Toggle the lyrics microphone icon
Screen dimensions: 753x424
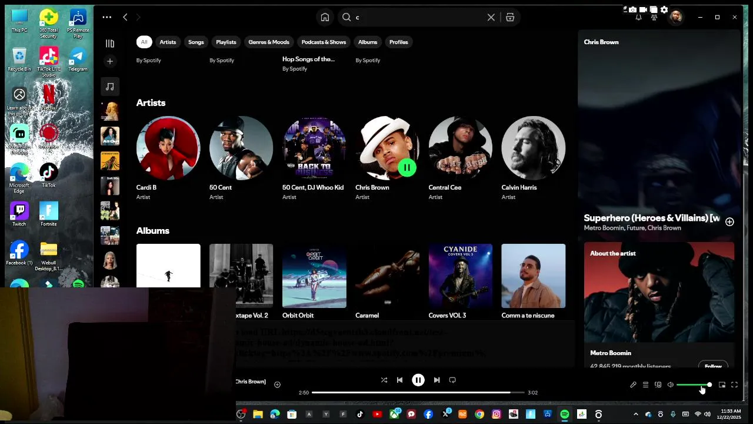pyautogui.click(x=633, y=385)
